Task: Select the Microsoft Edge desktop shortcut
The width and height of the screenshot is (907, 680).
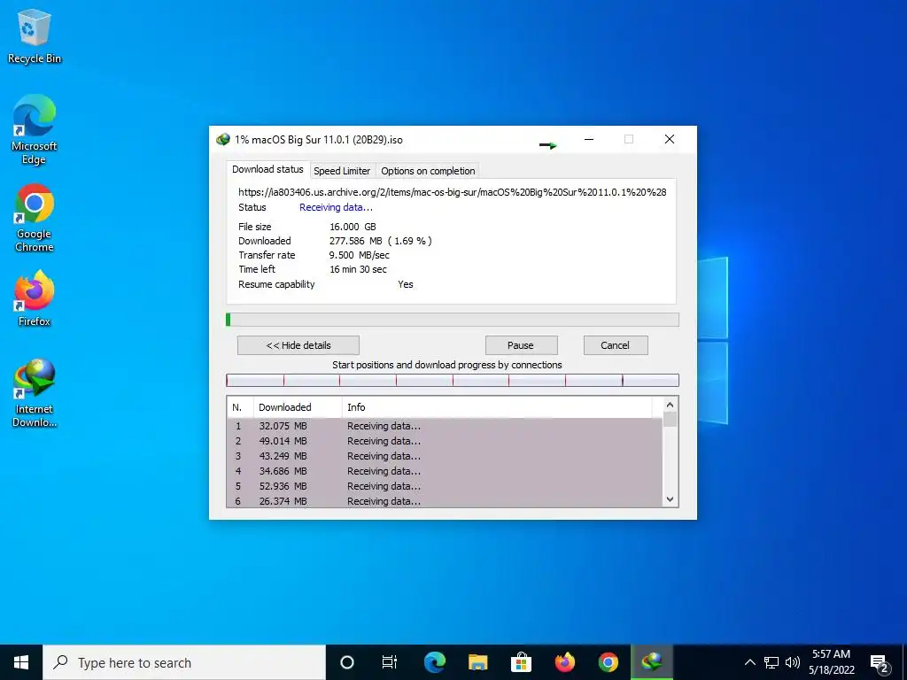Action: (x=35, y=129)
